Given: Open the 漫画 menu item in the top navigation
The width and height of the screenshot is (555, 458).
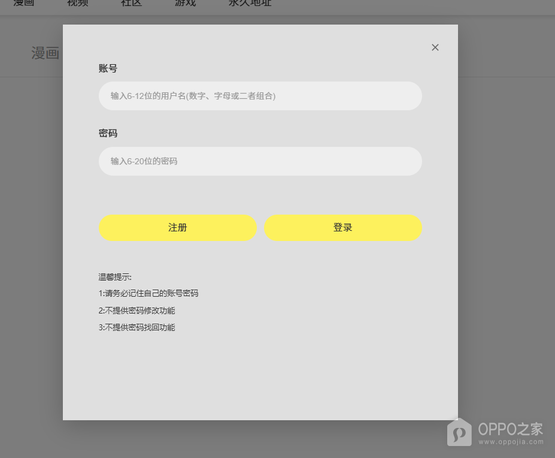Looking at the screenshot, I should (x=24, y=3).
